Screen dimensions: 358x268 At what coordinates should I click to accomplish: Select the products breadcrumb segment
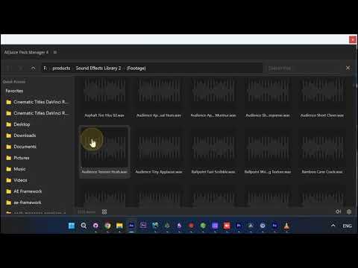pyautogui.click(x=61, y=68)
